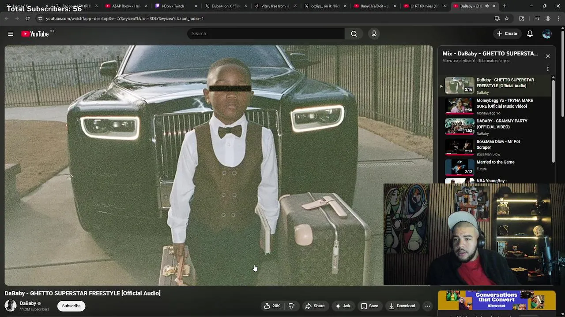This screenshot has height=317, width=565.
Task: Share the video
Action: pyautogui.click(x=315, y=306)
